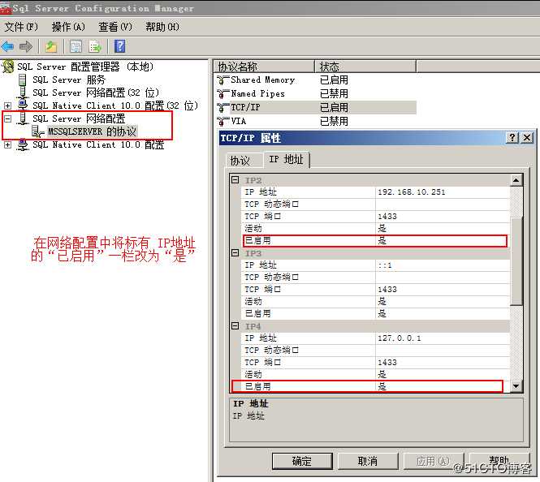The width and height of the screenshot is (540, 482).
Task: Expand SQL Native Client 10.0 配置(32 位) node
Action: pyautogui.click(x=7, y=105)
